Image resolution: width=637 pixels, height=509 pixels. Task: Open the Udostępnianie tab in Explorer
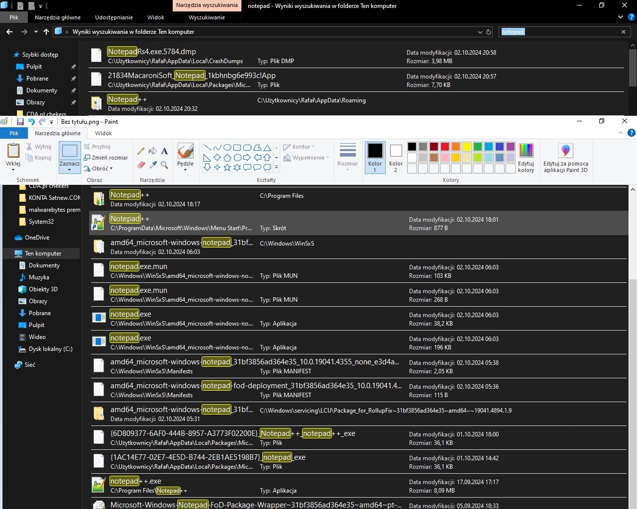(x=114, y=17)
